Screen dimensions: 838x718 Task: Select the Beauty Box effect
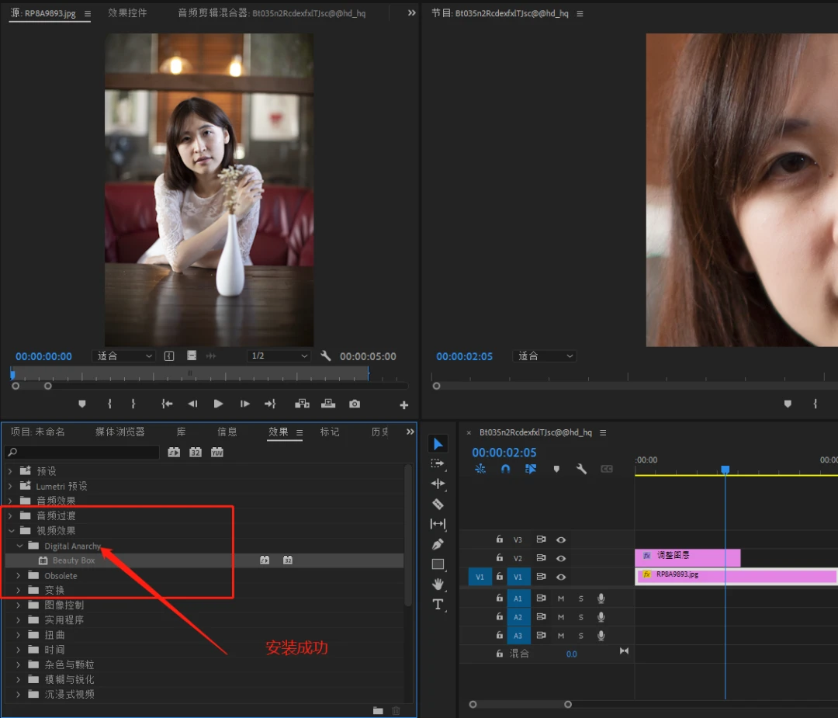pos(74,560)
